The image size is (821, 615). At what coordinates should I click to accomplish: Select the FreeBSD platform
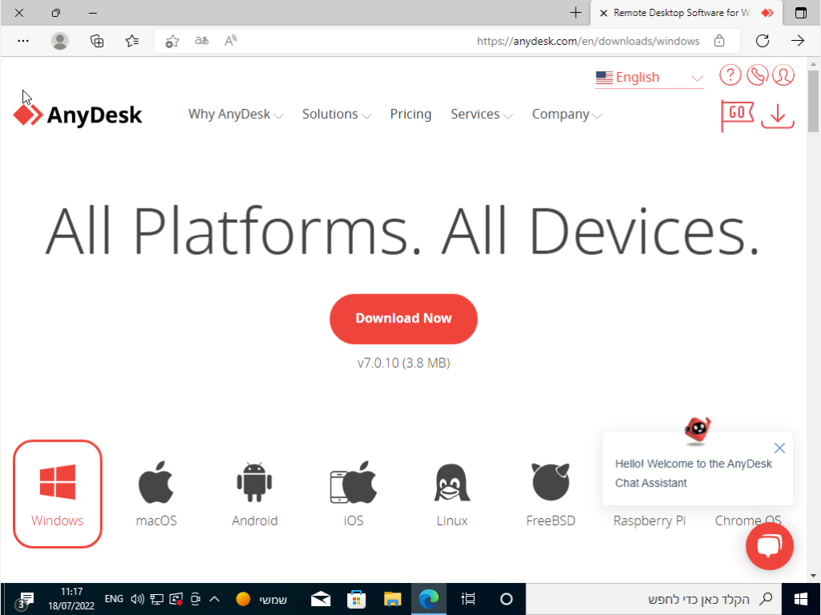(x=551, y=494)
